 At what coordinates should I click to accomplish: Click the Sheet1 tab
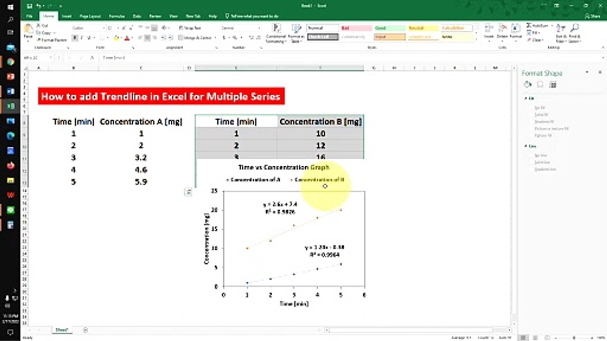pos(62,330)
